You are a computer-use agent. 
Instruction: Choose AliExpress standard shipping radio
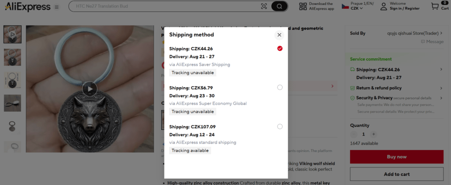point(280,126)
